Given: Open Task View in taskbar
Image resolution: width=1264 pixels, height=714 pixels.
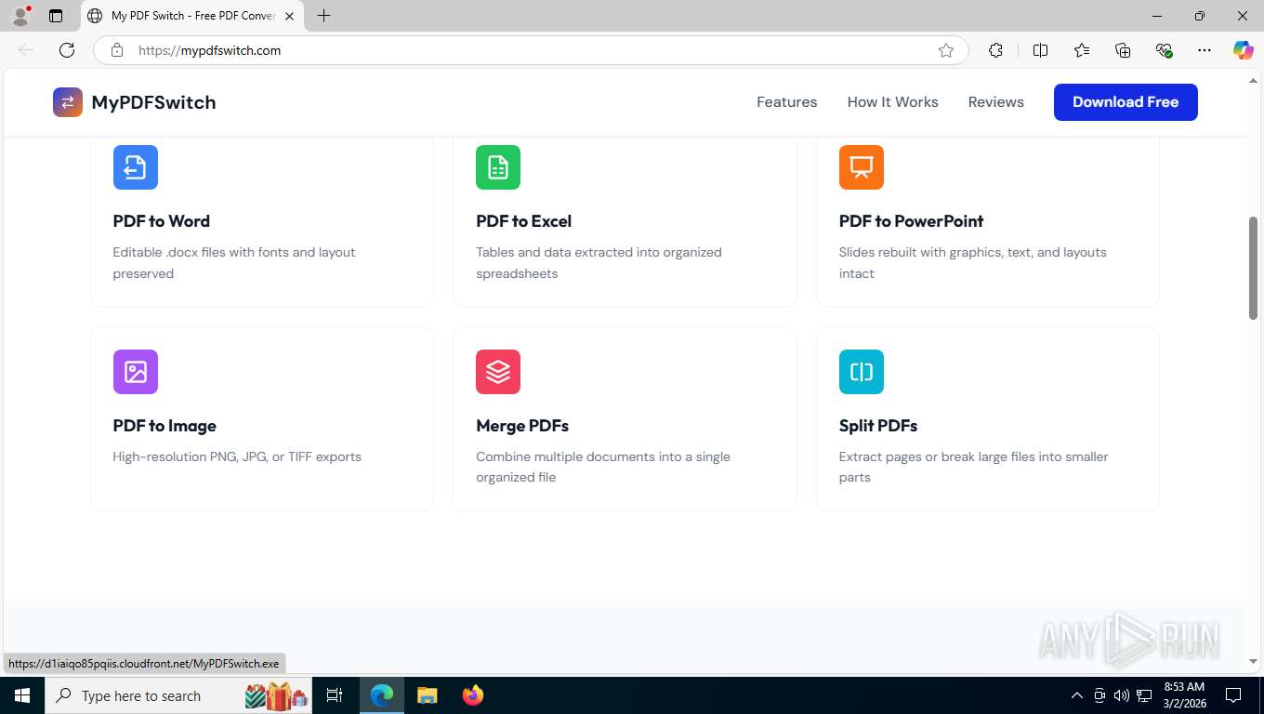Looking at the screenshot, I should (x=335, y=695).
